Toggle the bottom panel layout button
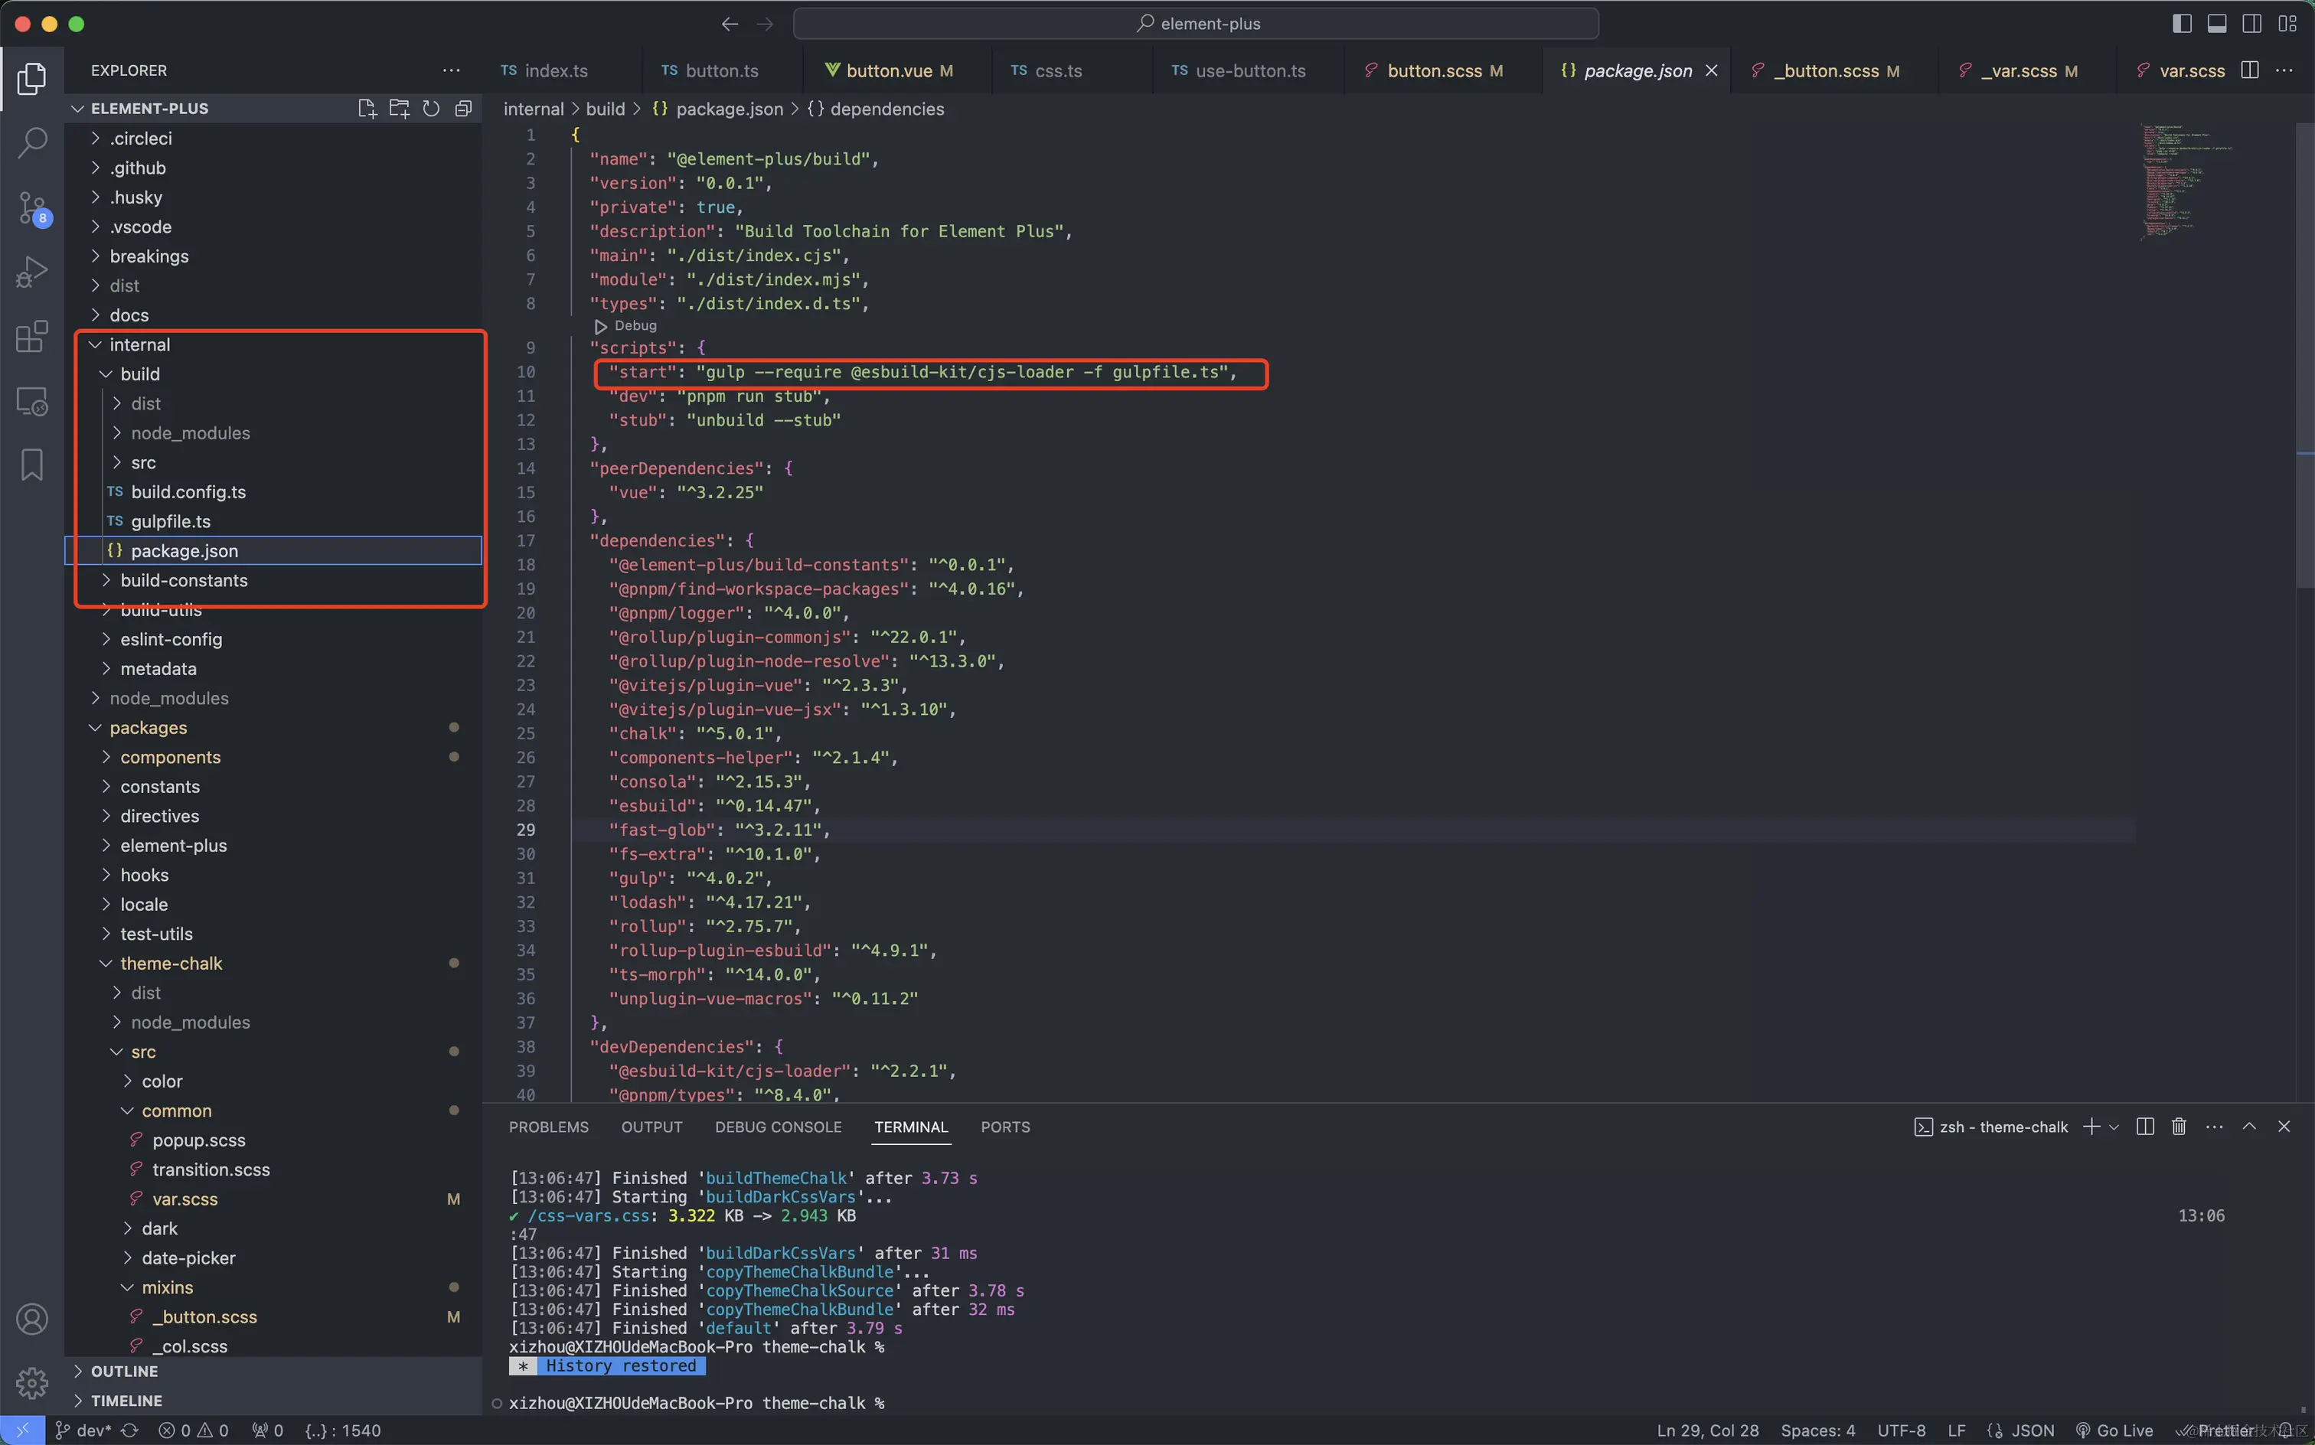The image size is (2315, 1445). coord(2216,24)
